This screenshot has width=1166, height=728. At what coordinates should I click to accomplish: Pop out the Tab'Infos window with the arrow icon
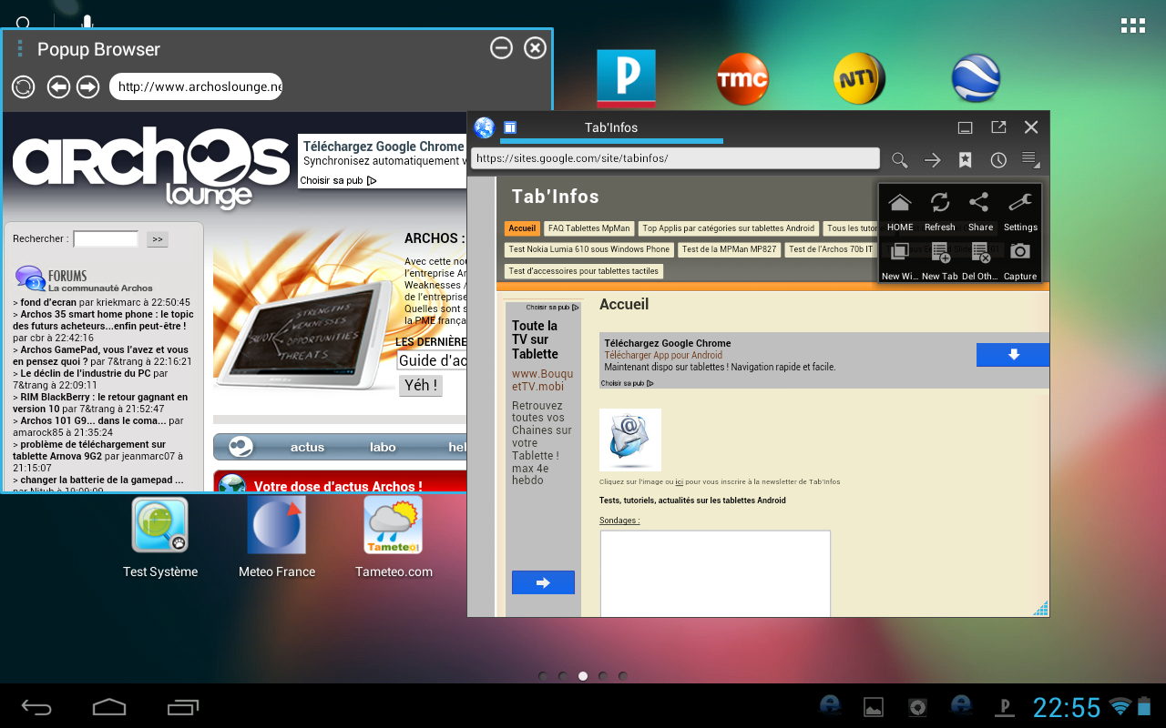tap(998, 127)
